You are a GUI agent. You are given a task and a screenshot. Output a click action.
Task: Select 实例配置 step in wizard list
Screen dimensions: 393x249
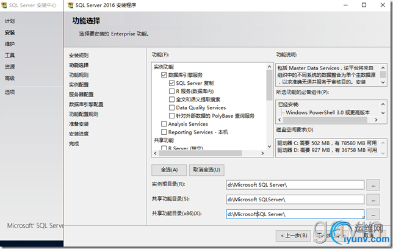tap(79, 85)
